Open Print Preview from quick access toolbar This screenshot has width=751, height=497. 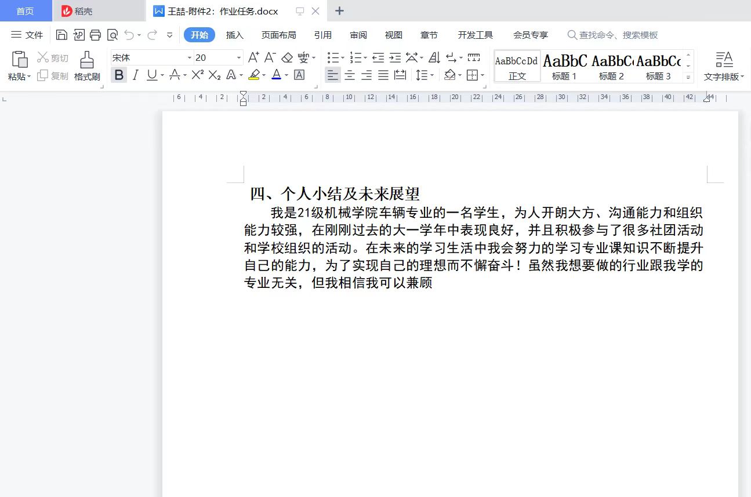click(x=113, y=35)
